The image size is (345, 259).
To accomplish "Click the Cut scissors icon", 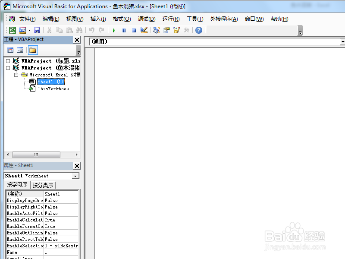I will click(x=49, y=30).
